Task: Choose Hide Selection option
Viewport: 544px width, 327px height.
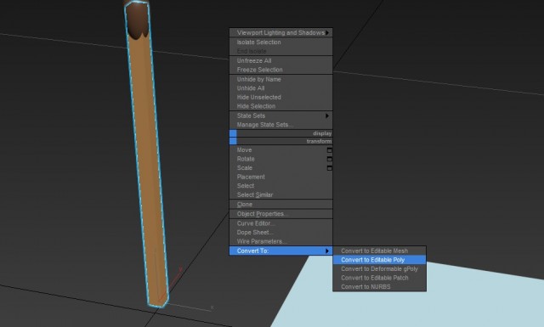Action: click(280, 106)
